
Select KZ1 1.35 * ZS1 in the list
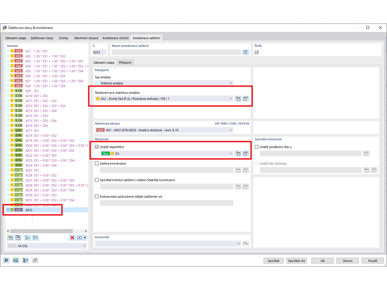pyautogui.click(x=47, y=51)
